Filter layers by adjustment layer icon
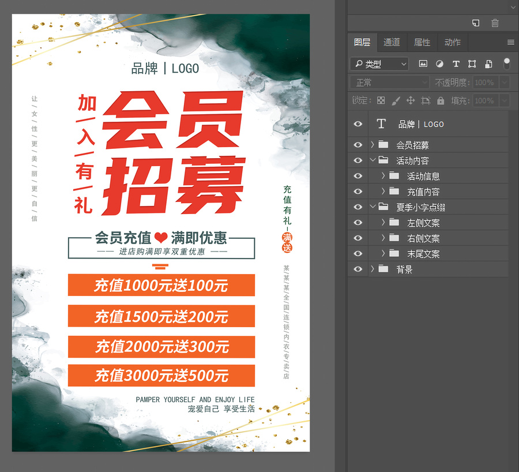This screenshot has width=519, height=472. click(439, 63)
